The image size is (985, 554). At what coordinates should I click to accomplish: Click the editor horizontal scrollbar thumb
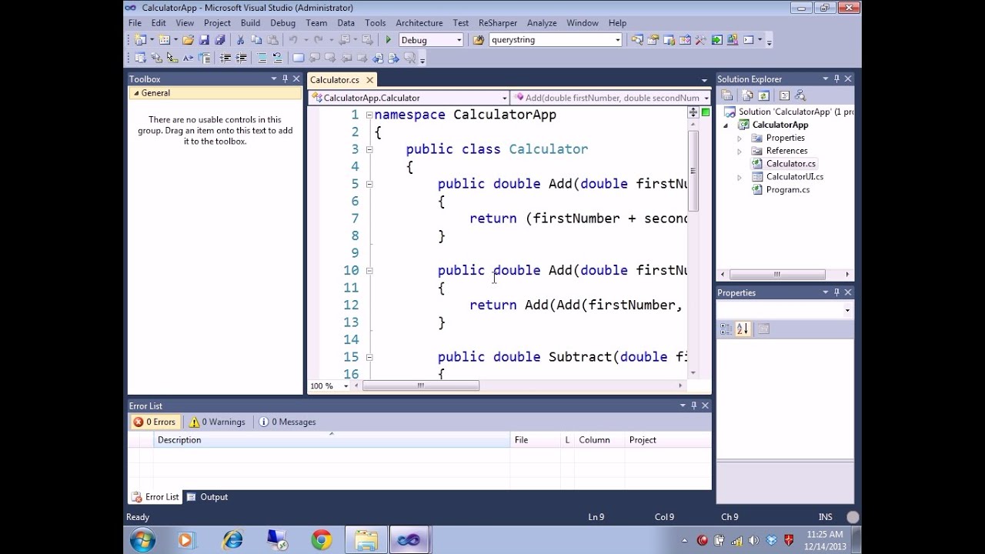[421, 386]
